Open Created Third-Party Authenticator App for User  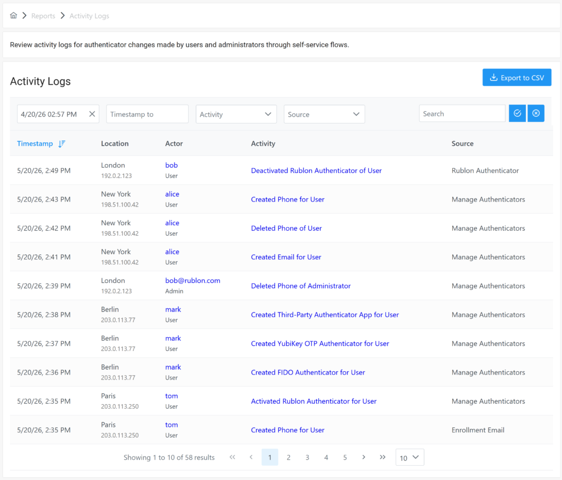click(325, 315)
